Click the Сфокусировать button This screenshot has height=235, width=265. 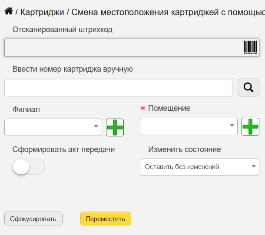pos(33,218)
